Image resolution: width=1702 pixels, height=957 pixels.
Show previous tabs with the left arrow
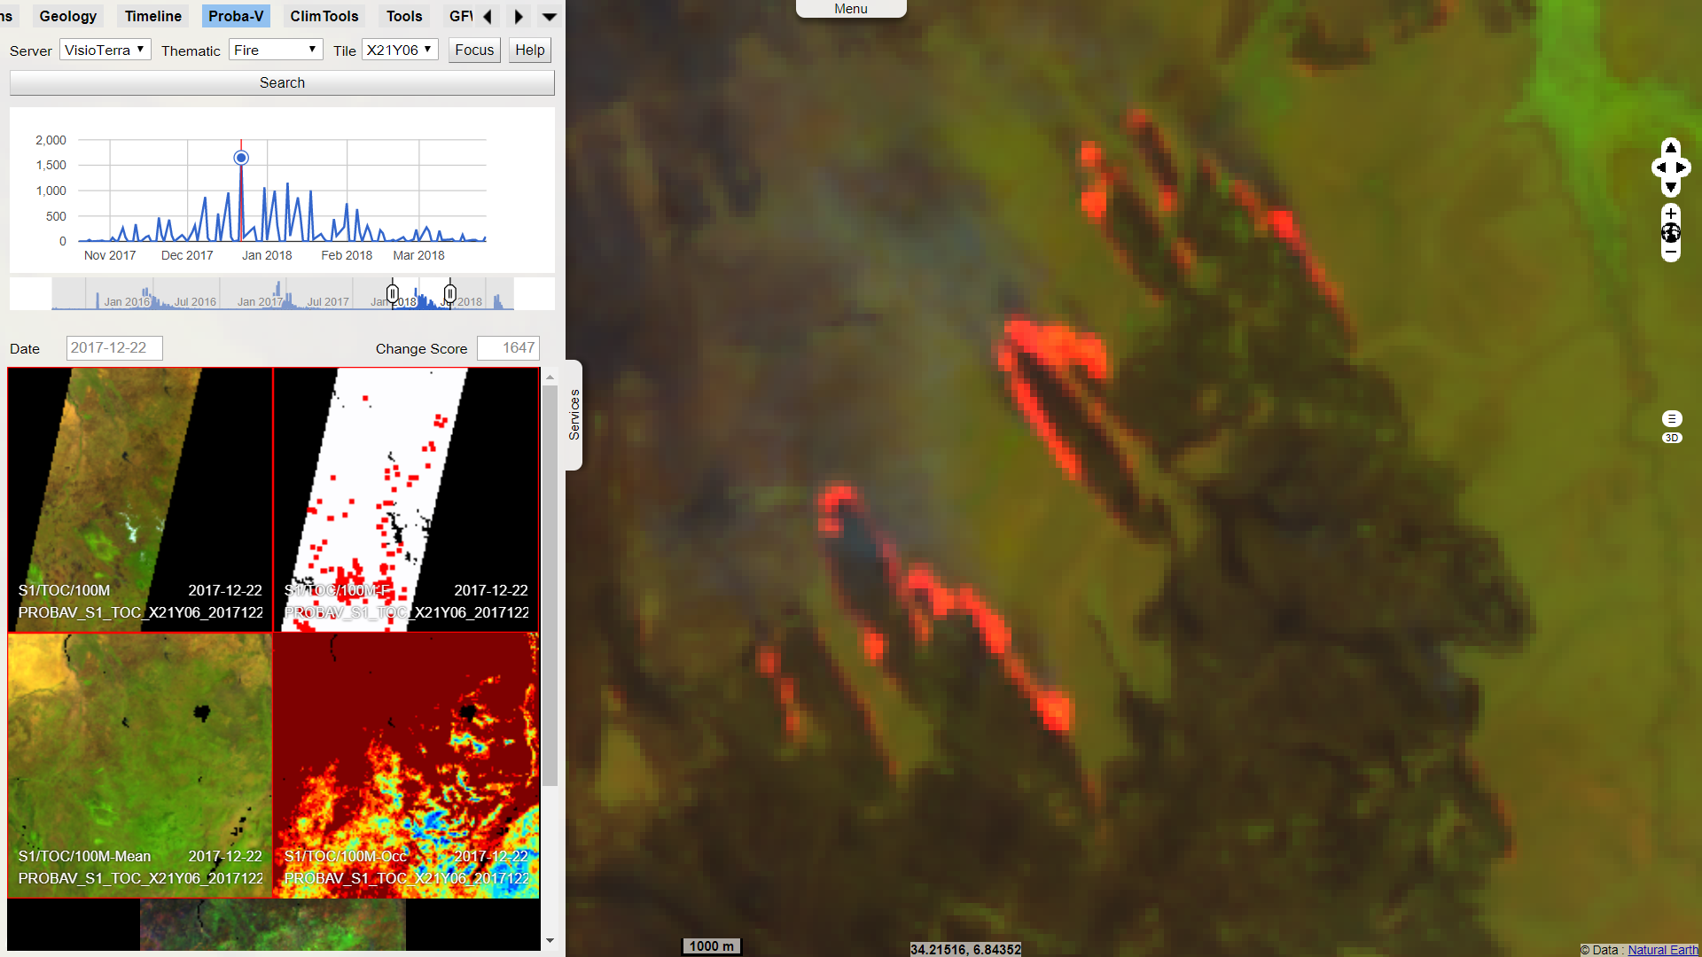(x=487, y=16)
